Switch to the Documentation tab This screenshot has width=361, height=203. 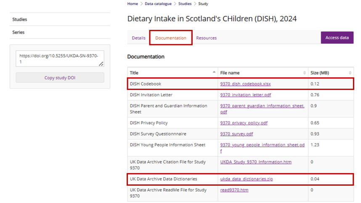(171, 38)
